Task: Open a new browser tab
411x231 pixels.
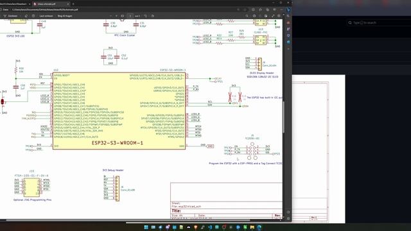Action: [x=73, y=4]
